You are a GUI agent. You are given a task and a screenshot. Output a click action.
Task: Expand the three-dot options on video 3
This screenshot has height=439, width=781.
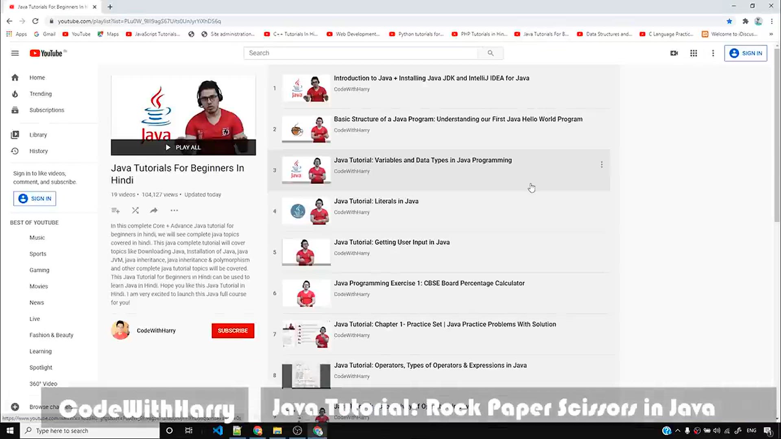pyautogui.click(x=602, y=165)
